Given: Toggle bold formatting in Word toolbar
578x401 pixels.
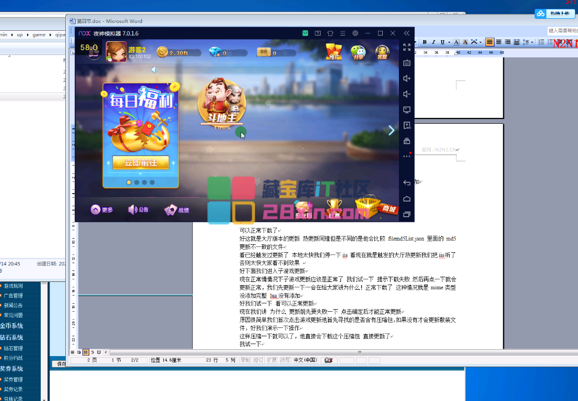Looking at the screenshot, I should pyautogui.click(x=424, y=42).
